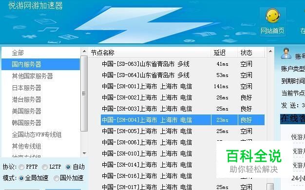Choose the 自动 protocol radio button

(68, 167)
